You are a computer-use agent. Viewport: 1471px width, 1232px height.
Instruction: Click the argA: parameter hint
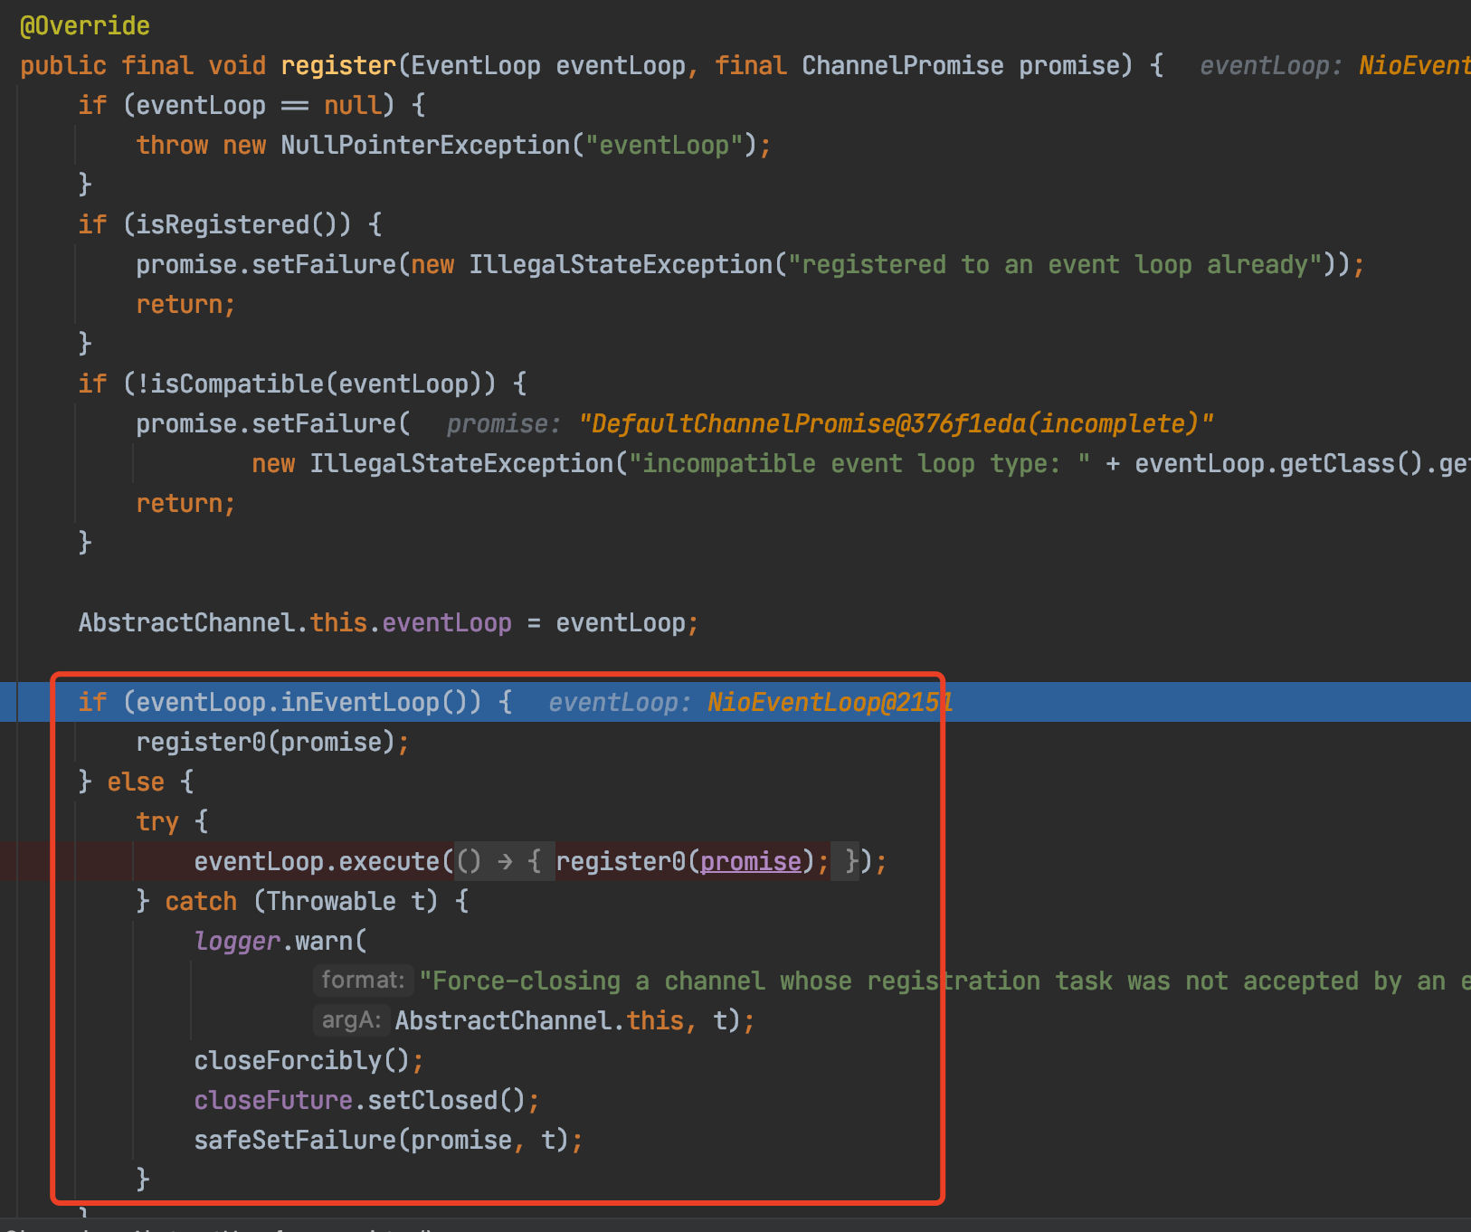pyautogui.click(x=351, y=1019)
